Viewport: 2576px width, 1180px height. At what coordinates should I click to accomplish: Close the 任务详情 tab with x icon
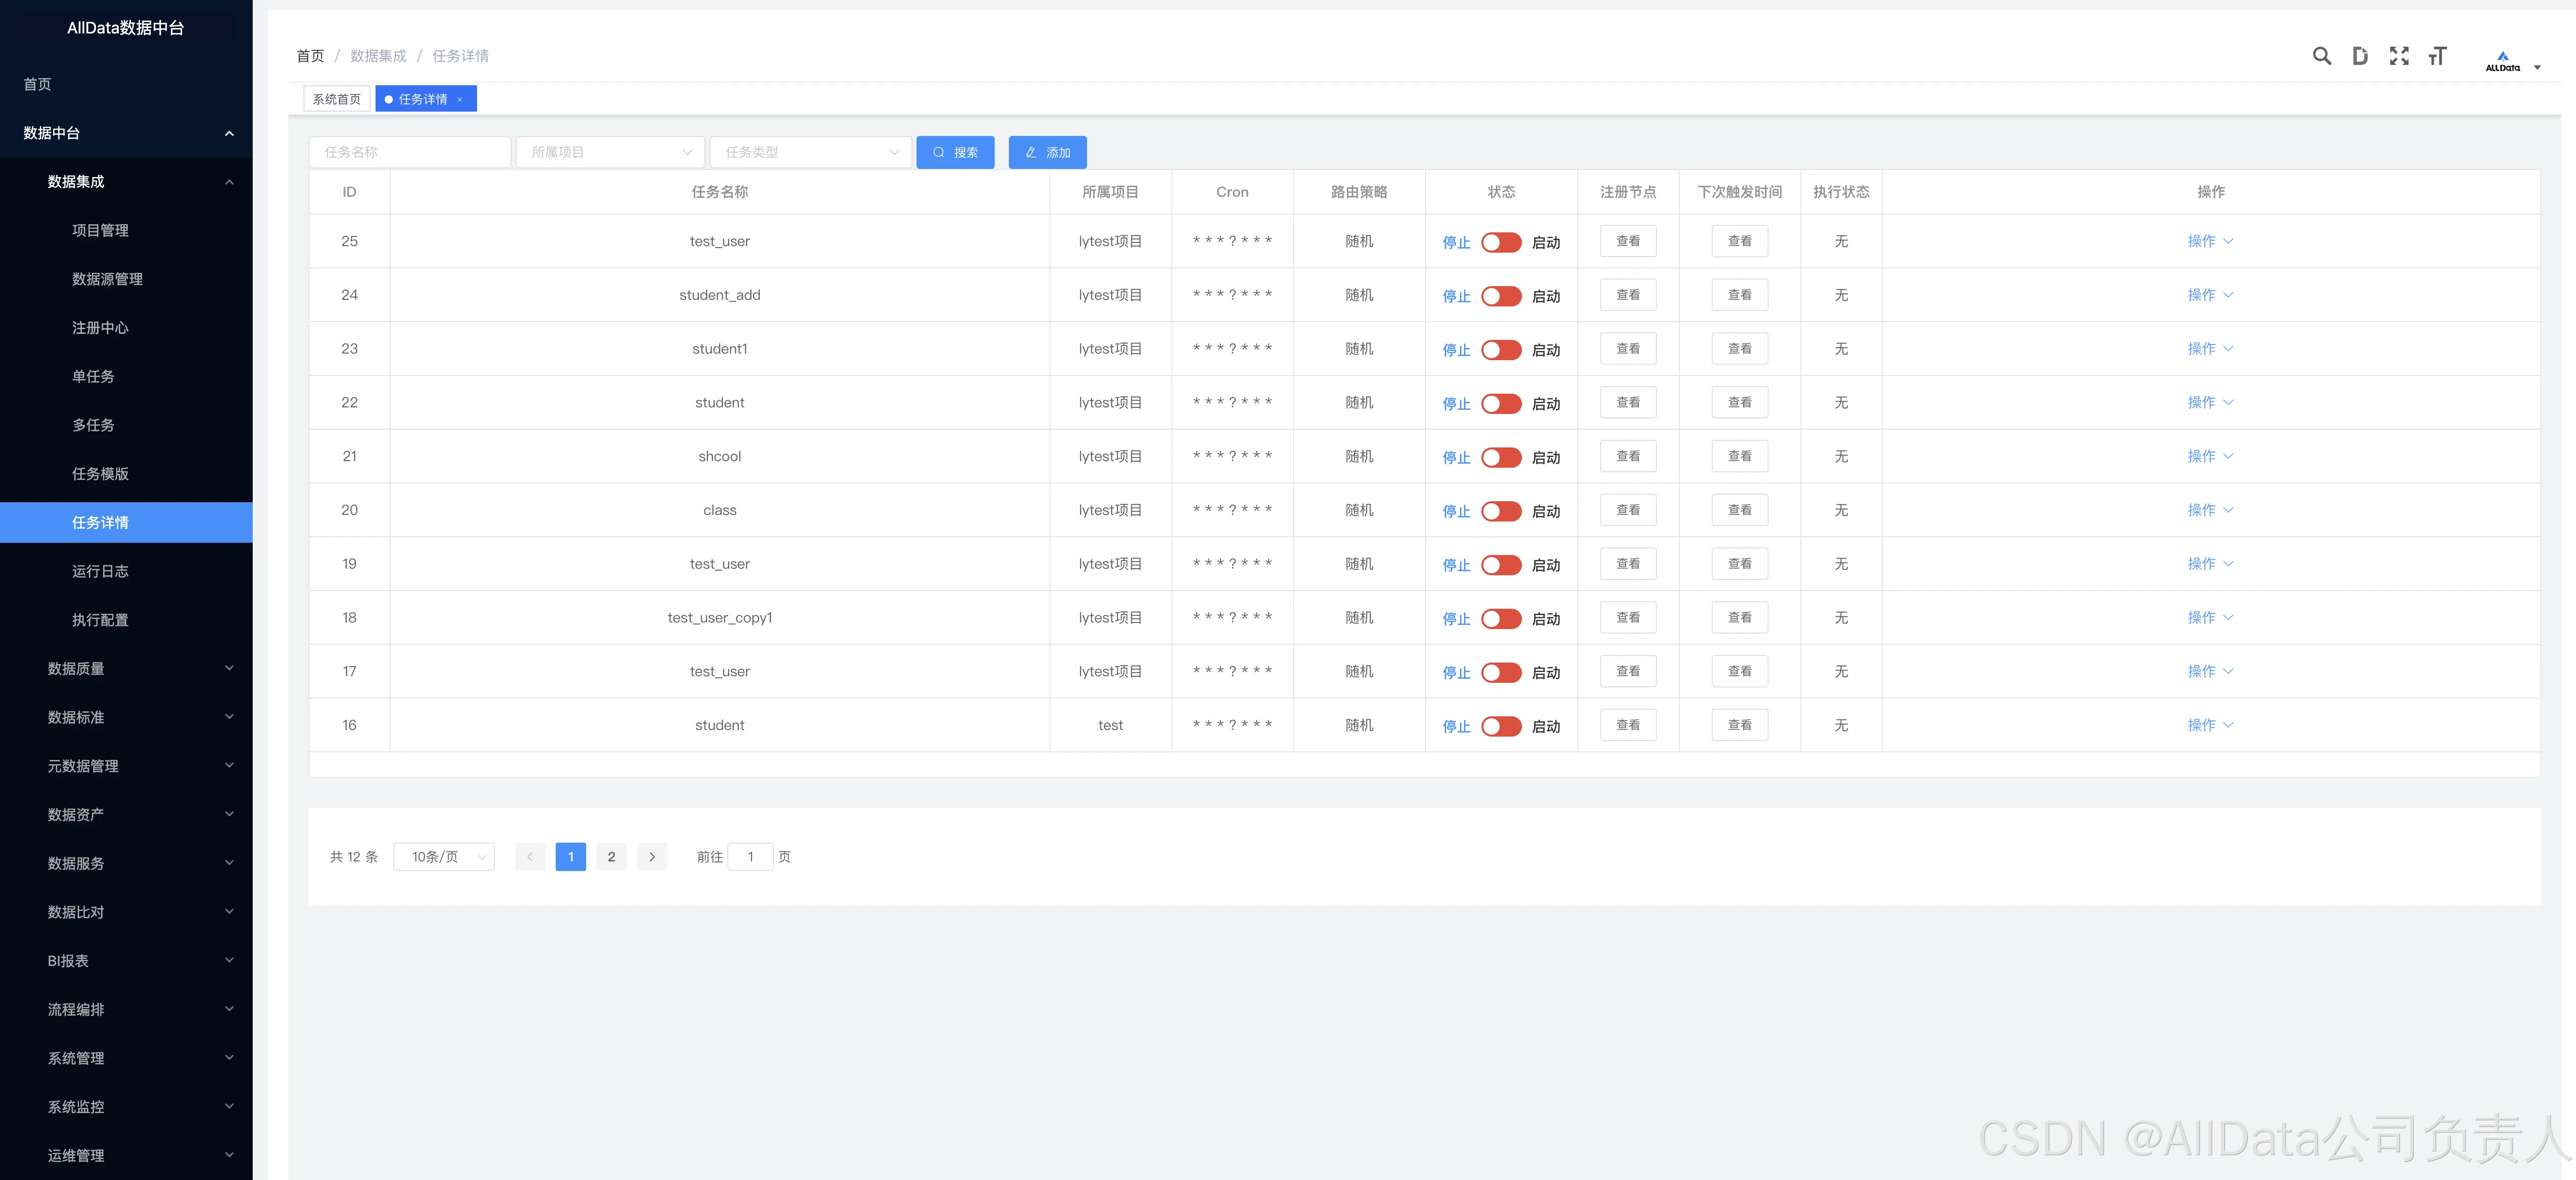click(460, 100)
